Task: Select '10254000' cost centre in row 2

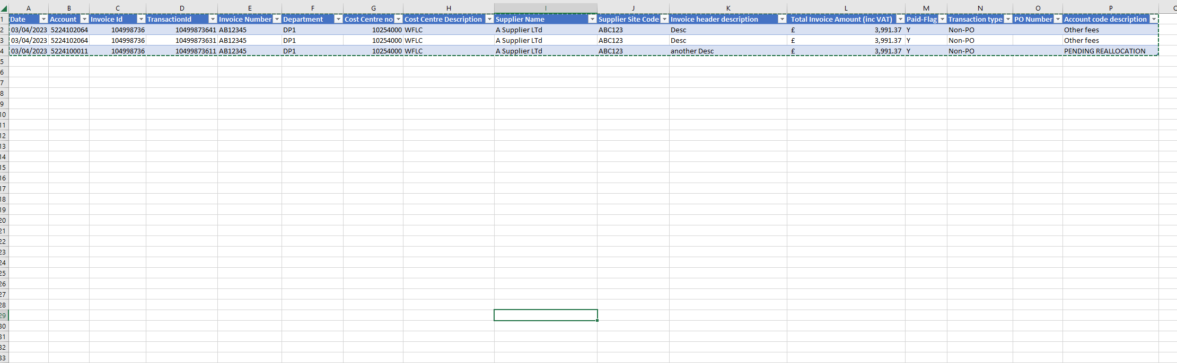Action: 373,30
